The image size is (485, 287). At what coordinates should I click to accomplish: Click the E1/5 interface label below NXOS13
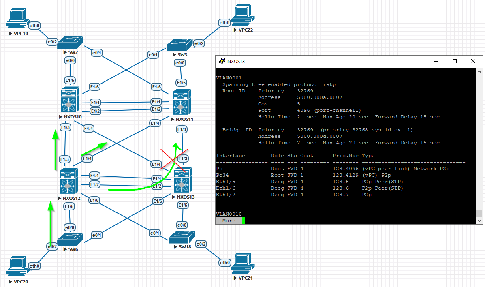pos(183,205)
